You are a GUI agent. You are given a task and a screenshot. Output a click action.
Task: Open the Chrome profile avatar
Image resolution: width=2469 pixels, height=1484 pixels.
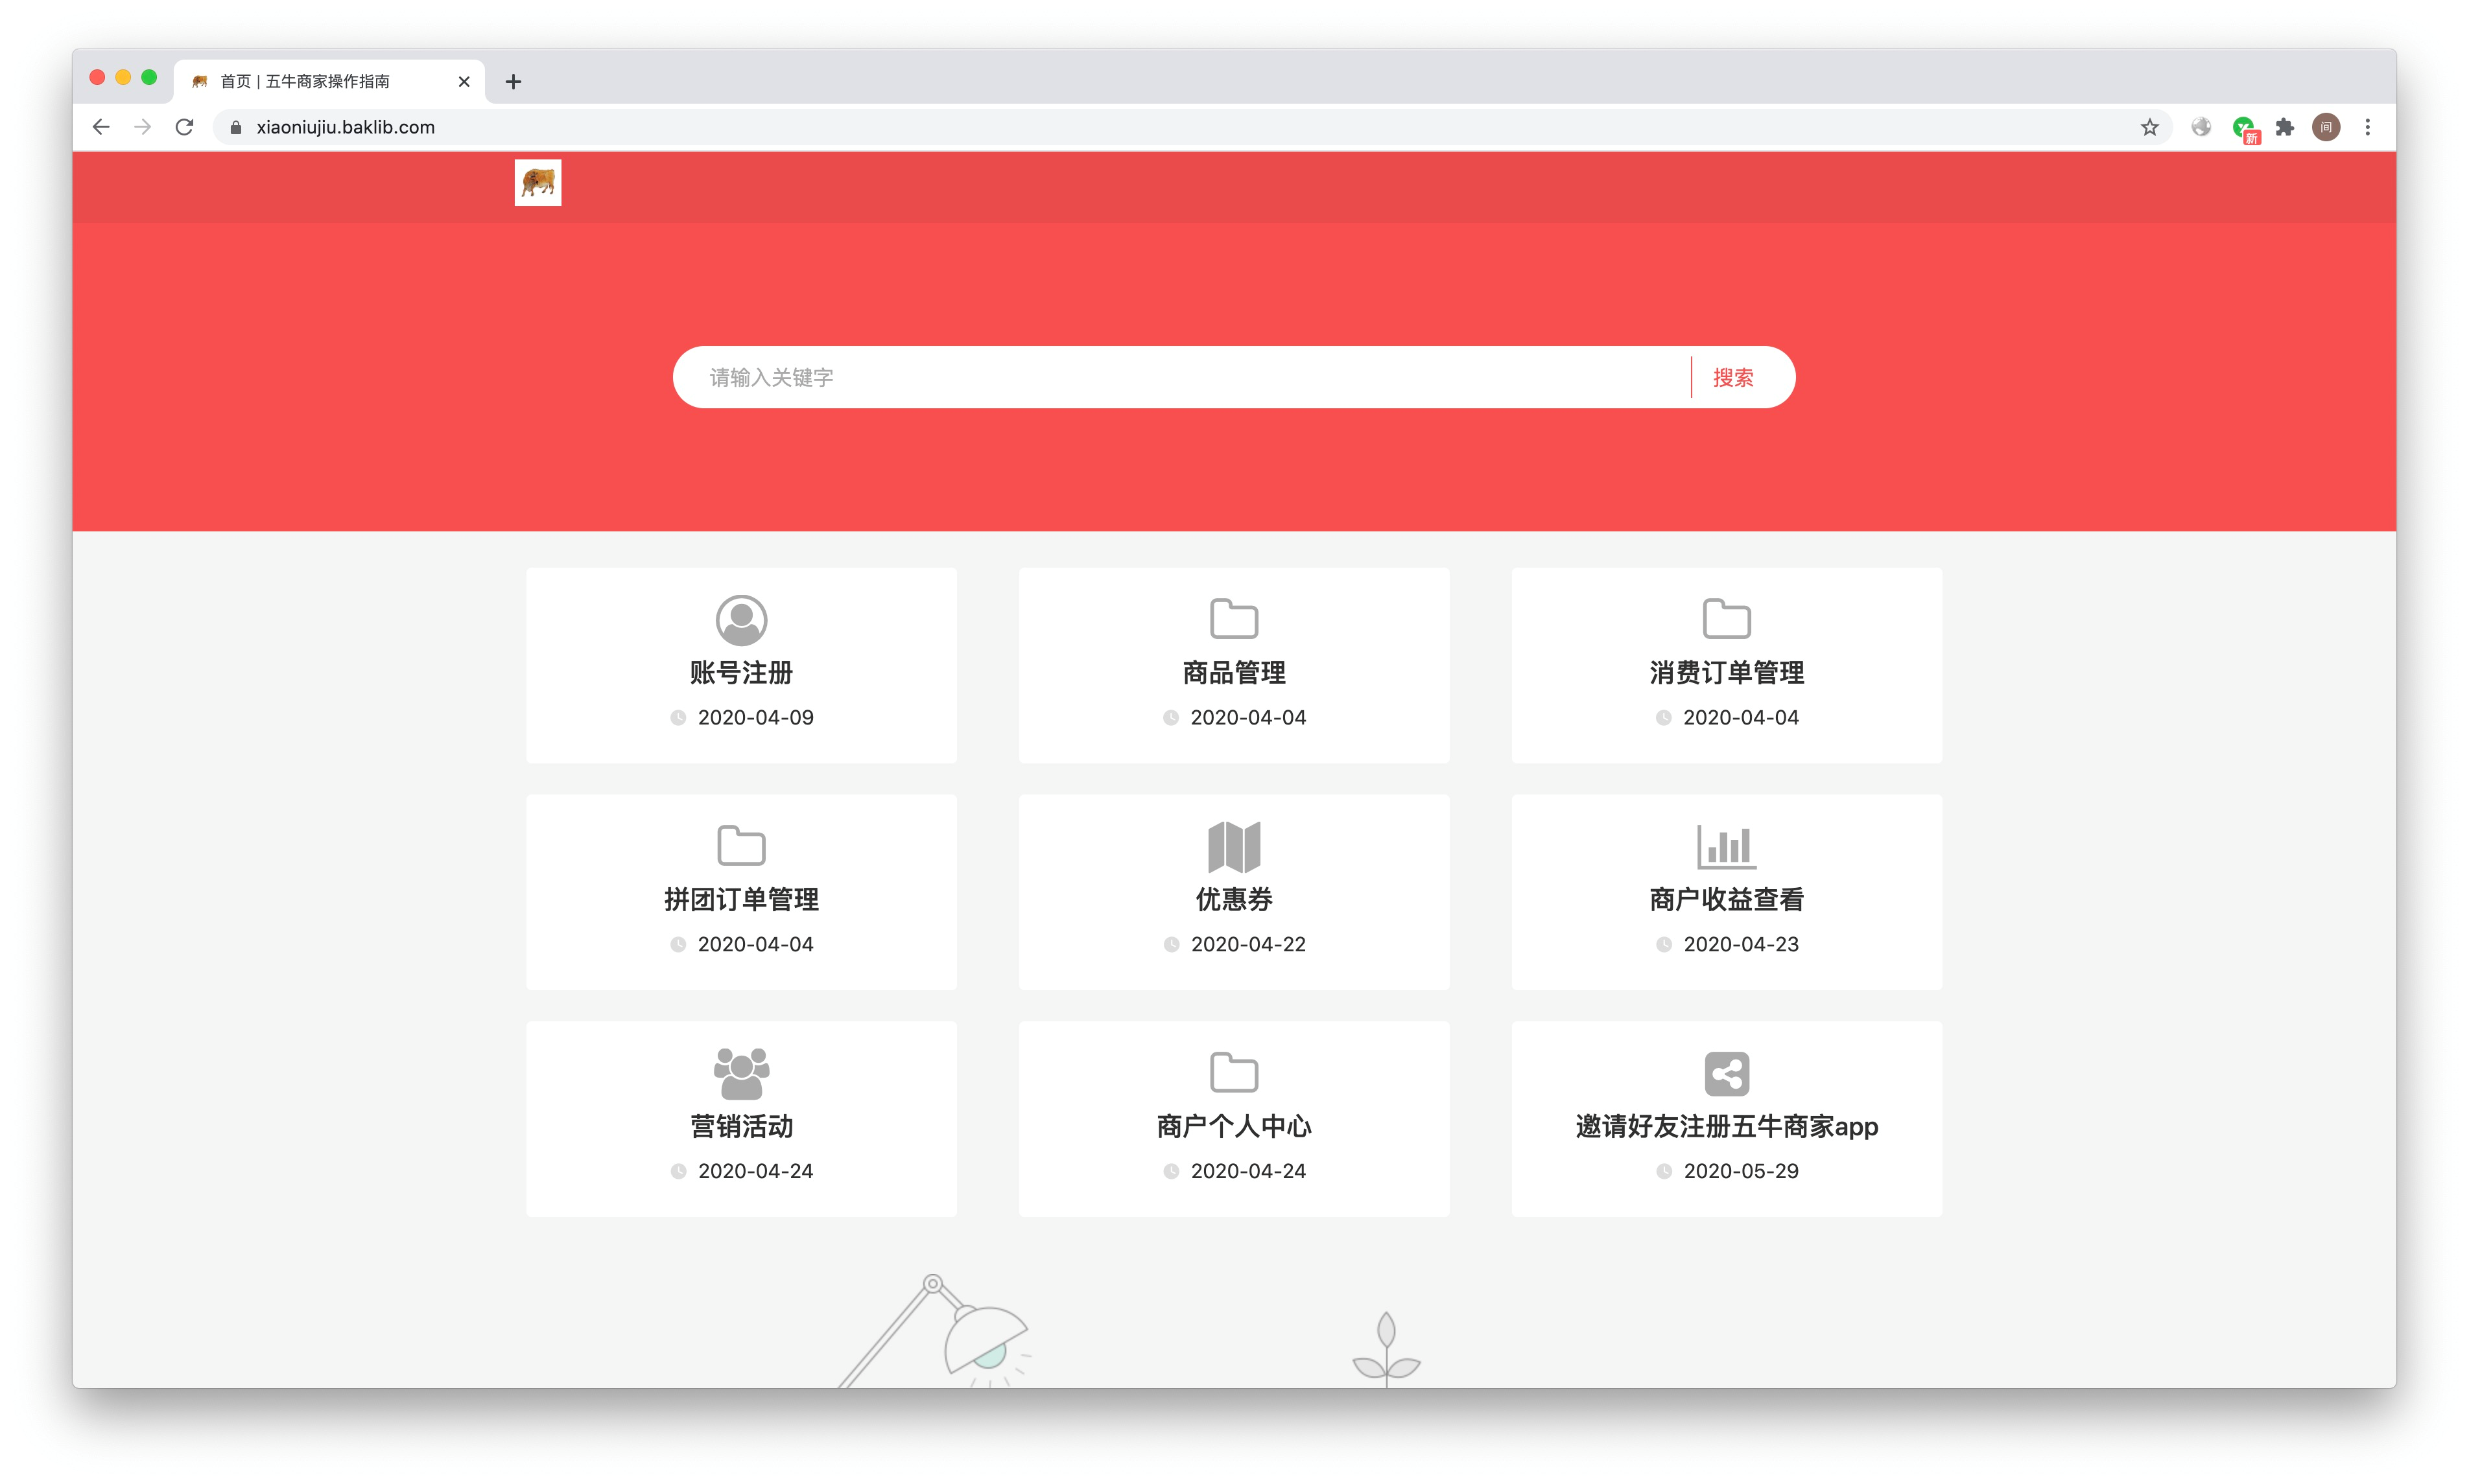[2326, 127]
